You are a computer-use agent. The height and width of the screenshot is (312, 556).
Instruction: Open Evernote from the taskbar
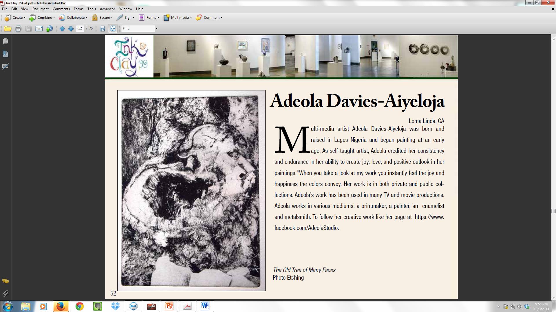coord(97,306)
